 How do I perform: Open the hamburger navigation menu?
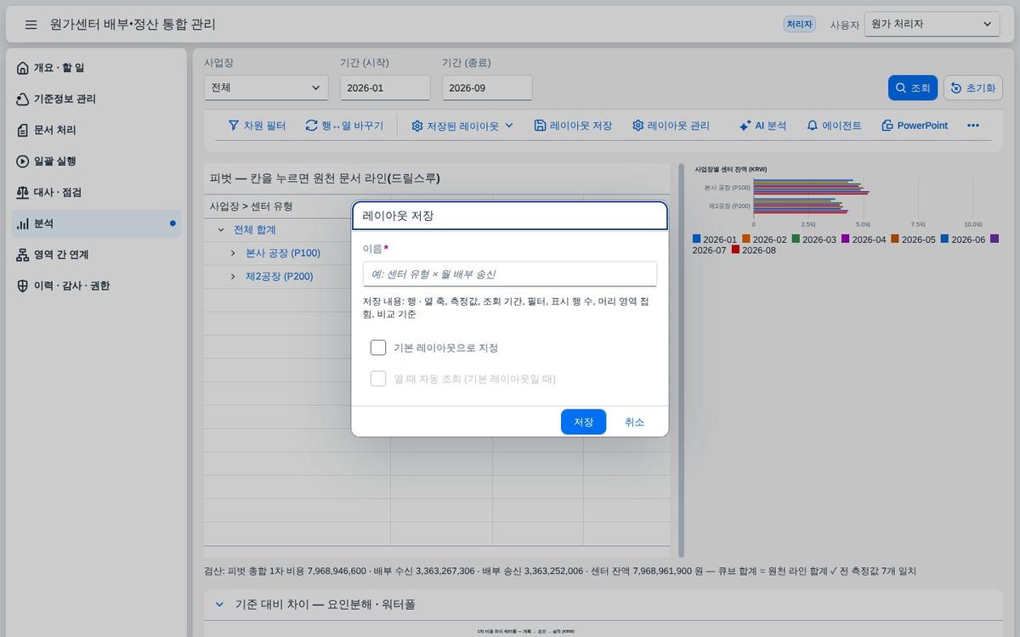point(31,25)
